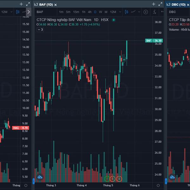Select the 1m timeframe
Image resolution: width=190 pixels, height=190 pixels.
pyautogui.click(x=61, y=12)
